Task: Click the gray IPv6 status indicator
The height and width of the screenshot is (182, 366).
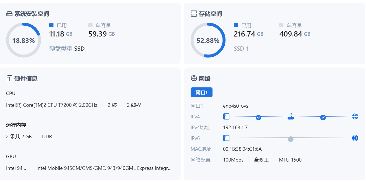Action: [291, 139]
